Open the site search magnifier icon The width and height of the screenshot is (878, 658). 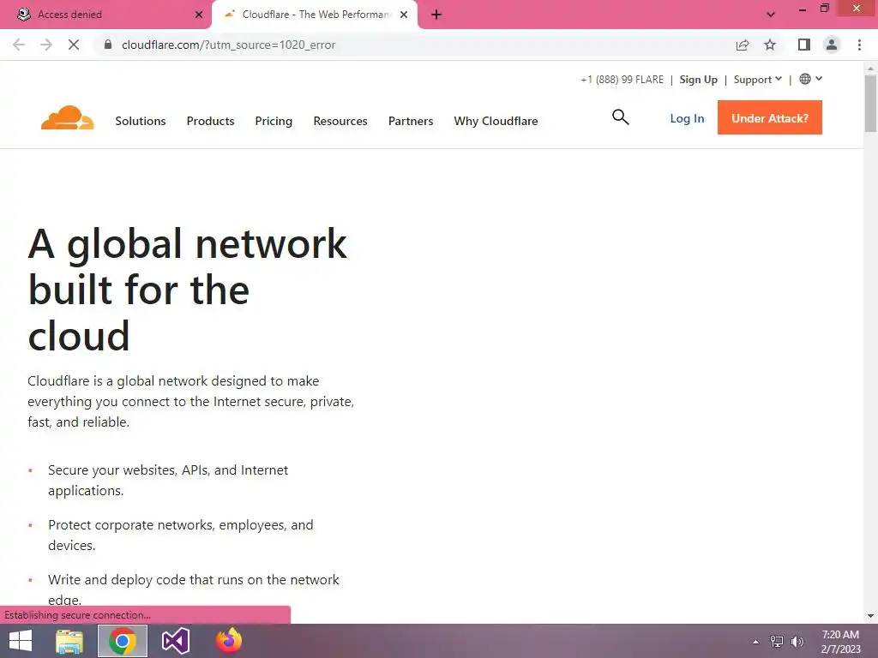click(x=621, y=117)
